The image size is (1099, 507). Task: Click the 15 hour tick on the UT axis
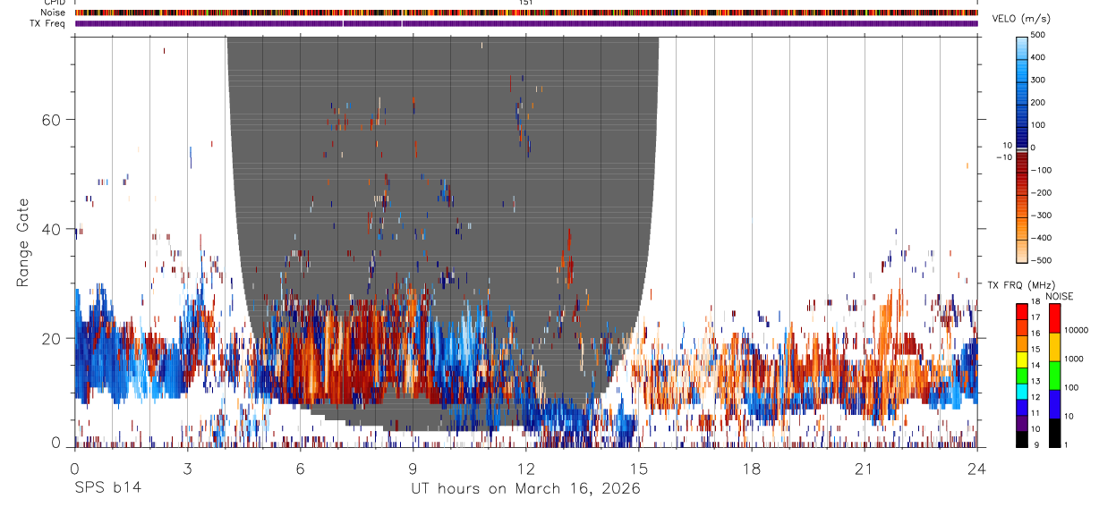coord(639,468)
